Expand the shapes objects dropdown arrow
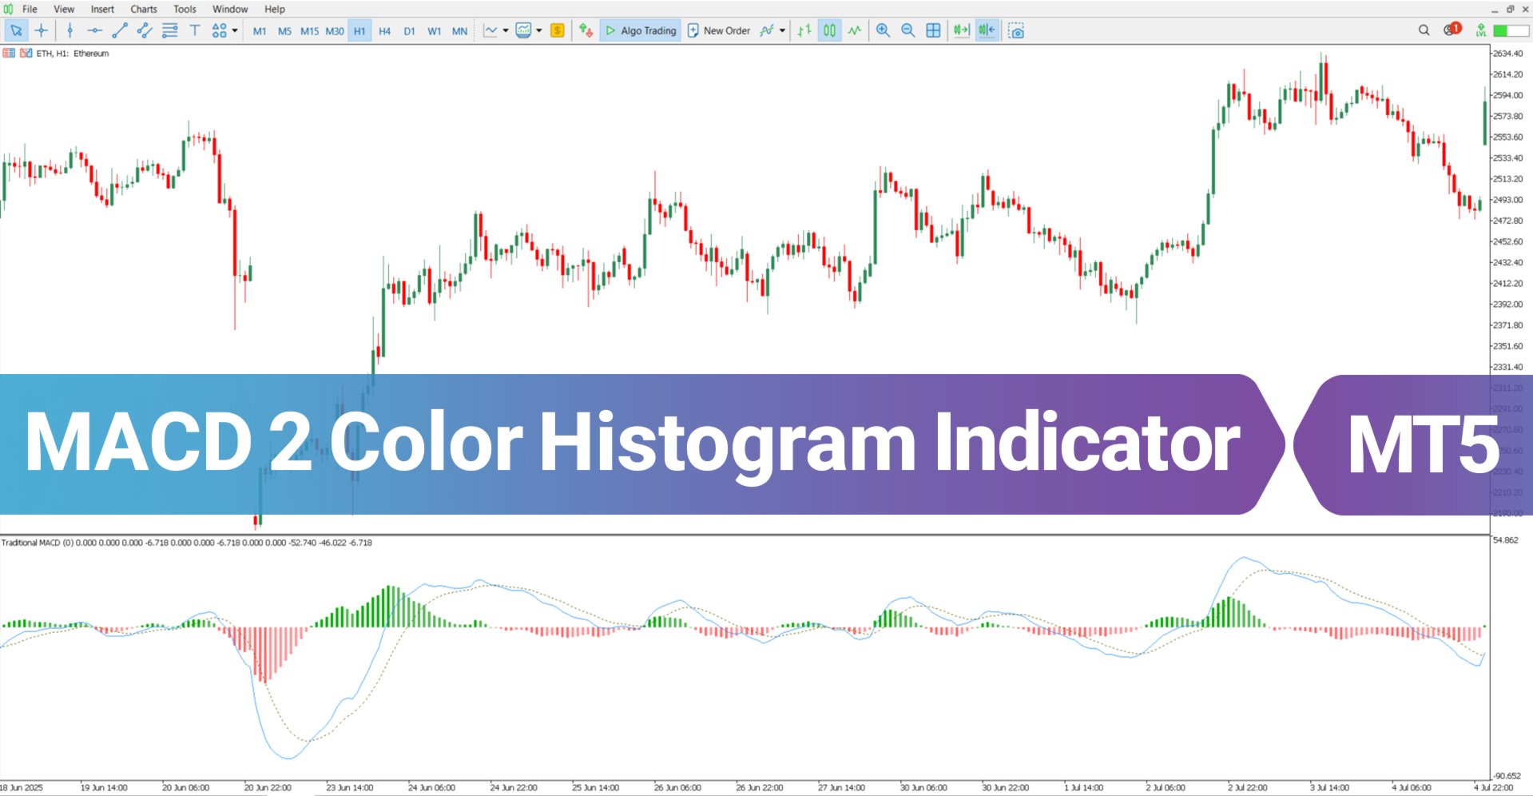 click(234, 30)
